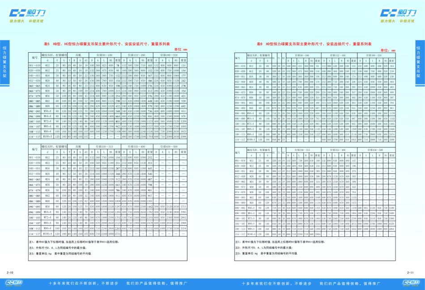The width and height of the screenshot is (425, 290).
Task: Click row label 001~019 in Table 5 upper section
Action: (x=35, y=66)
